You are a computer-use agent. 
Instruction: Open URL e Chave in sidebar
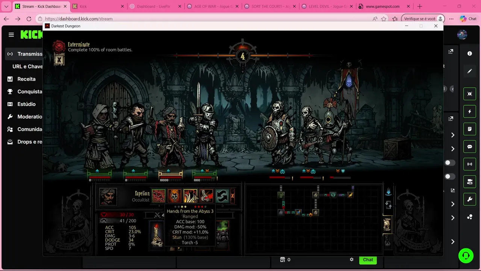(27, 66)
